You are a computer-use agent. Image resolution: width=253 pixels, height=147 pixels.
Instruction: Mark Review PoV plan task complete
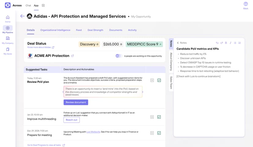[159, 80]
